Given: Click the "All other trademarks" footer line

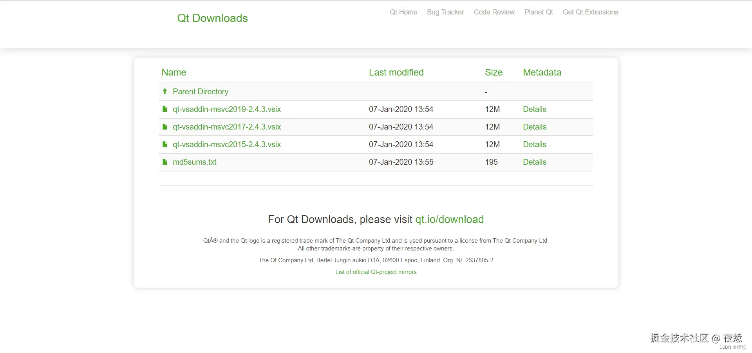Looking at the screenshot, I should point(376,249).
